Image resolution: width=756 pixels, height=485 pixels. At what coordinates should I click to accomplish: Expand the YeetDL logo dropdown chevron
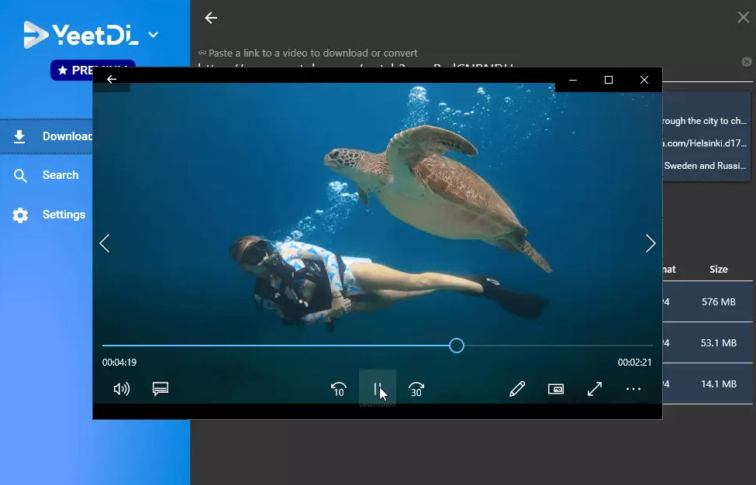click(x=154, y=35)
